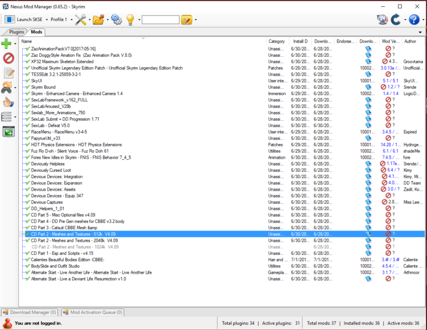This screenshot has height=330, width=427.
Task: Sort by the Category column header
Action: pos(276,42)
